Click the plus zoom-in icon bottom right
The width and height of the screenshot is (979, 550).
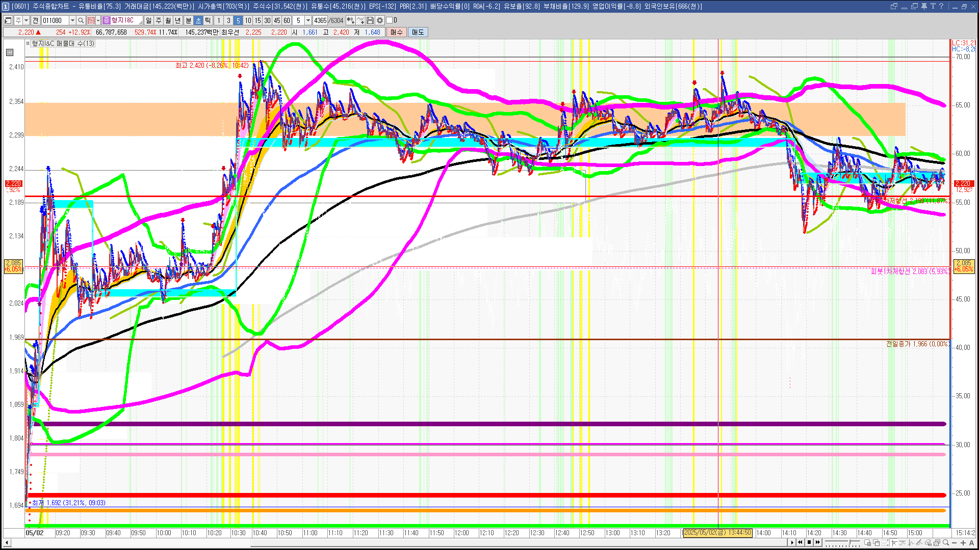(963, 543)
